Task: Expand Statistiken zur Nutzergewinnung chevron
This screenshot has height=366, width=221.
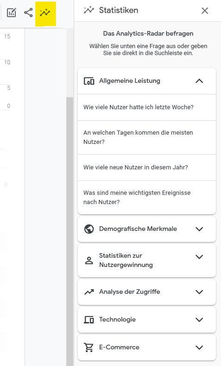Action: (199, 257)
